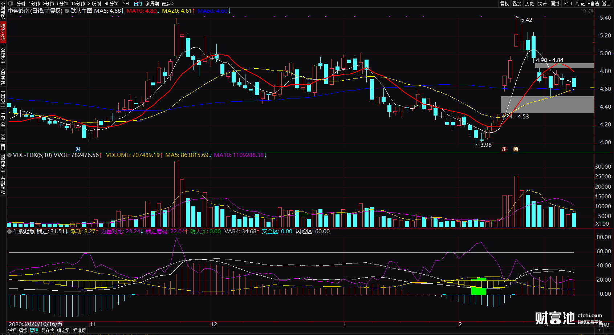This screenshot has height=335, width=614.
Task: Click MA20: 4.61 legend value
Action: pyautogui.click(x=178, y=11)
